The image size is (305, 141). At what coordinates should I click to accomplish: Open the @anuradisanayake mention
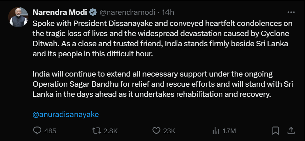coord(66,114)
